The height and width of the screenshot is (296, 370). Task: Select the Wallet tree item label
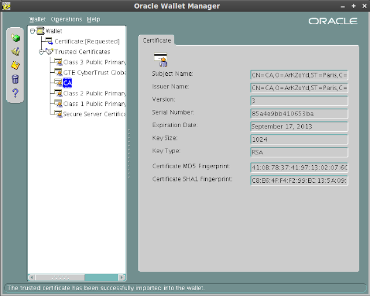(x=54, y=31)
